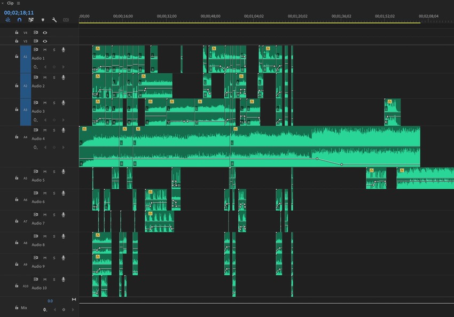Open show keyframes menu on Mix track
The image size is (454, 317).
tap(45, 310)
